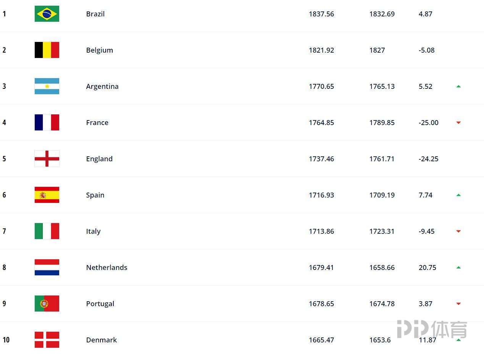Click the Spain flag icon

tap(47, 195)
